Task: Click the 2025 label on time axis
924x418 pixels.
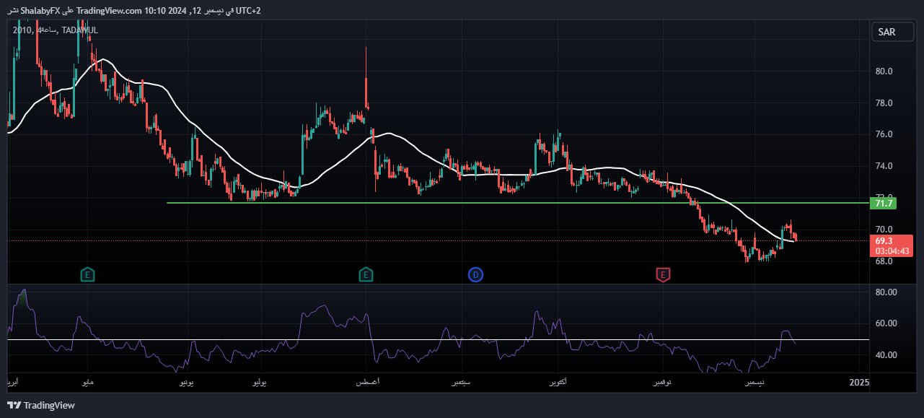Action: [859, 382]
